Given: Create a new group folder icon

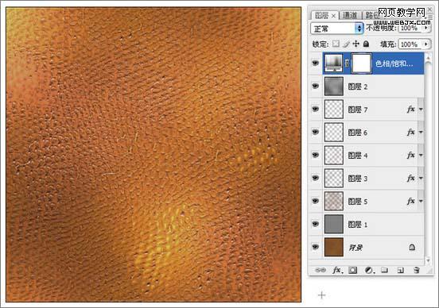Looking at the screenshot, I should [x=384, y=270].
